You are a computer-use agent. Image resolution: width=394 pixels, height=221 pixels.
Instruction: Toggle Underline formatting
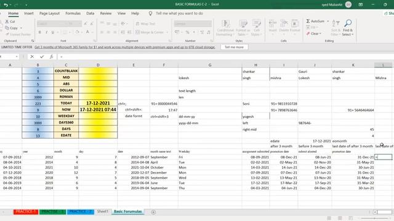(53, 32)
